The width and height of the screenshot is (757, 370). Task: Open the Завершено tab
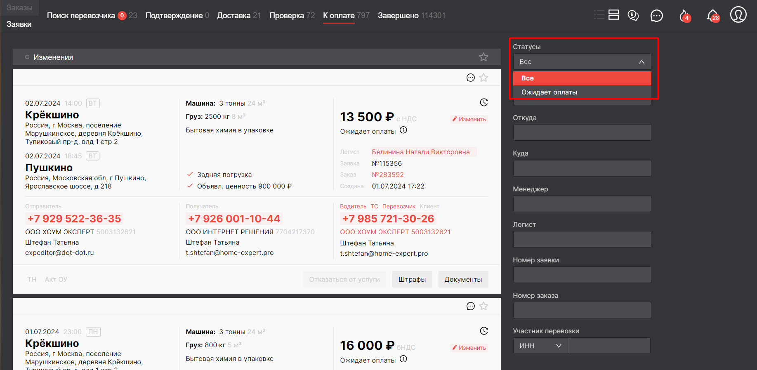tap(398, 15)
